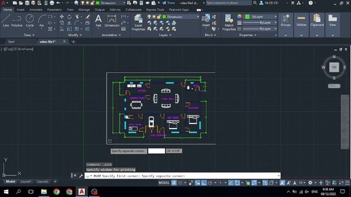Toggle dynamic input in status bar

pyautogui.click(x=197, y=183)
